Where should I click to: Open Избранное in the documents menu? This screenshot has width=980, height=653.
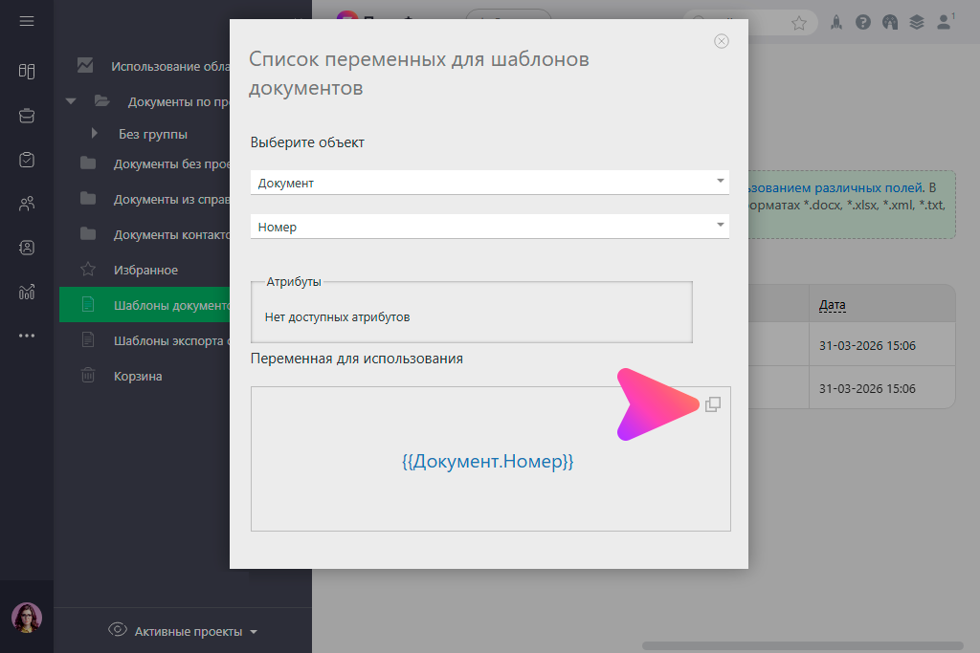tap(145, 271)
